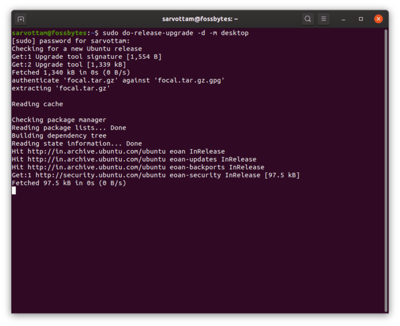Open the hamburger menu
The image size is (400, 326).
point(323,19)
